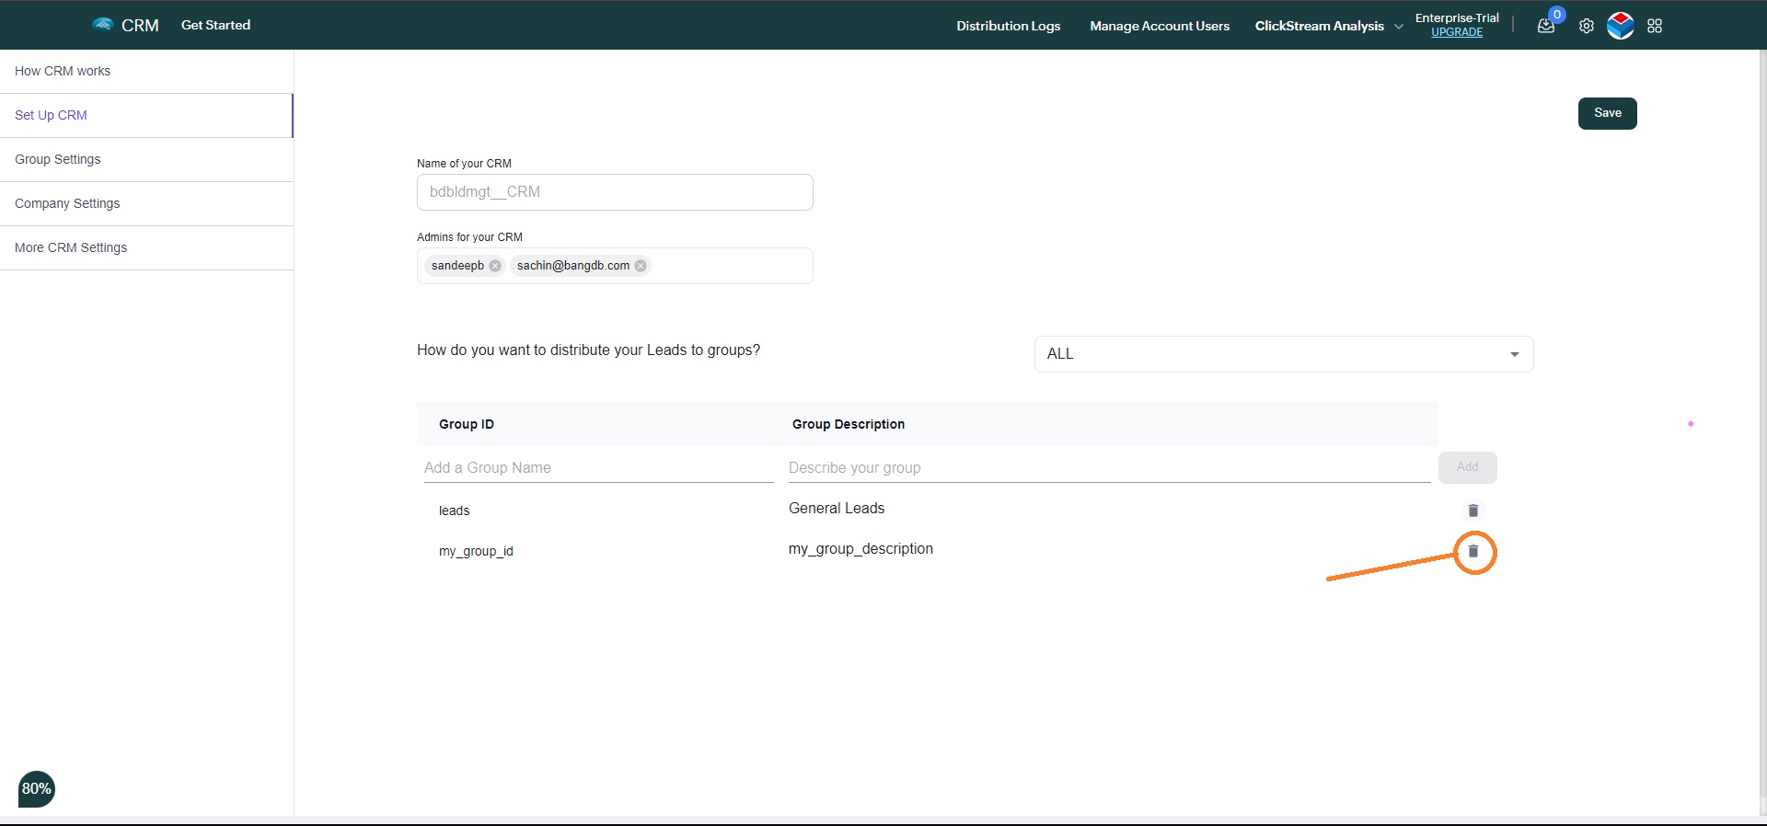Remove sachin@bangdb.com from admins
The height and width of the screenshot is (826, 1767).
pyautogui.click(x=641, y=266)
